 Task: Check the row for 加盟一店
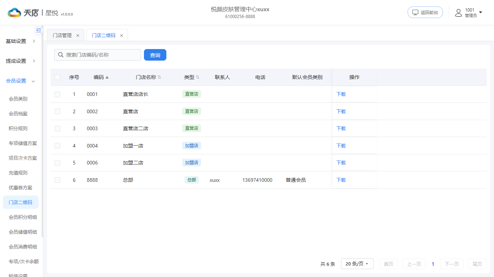tap(58, 146)
